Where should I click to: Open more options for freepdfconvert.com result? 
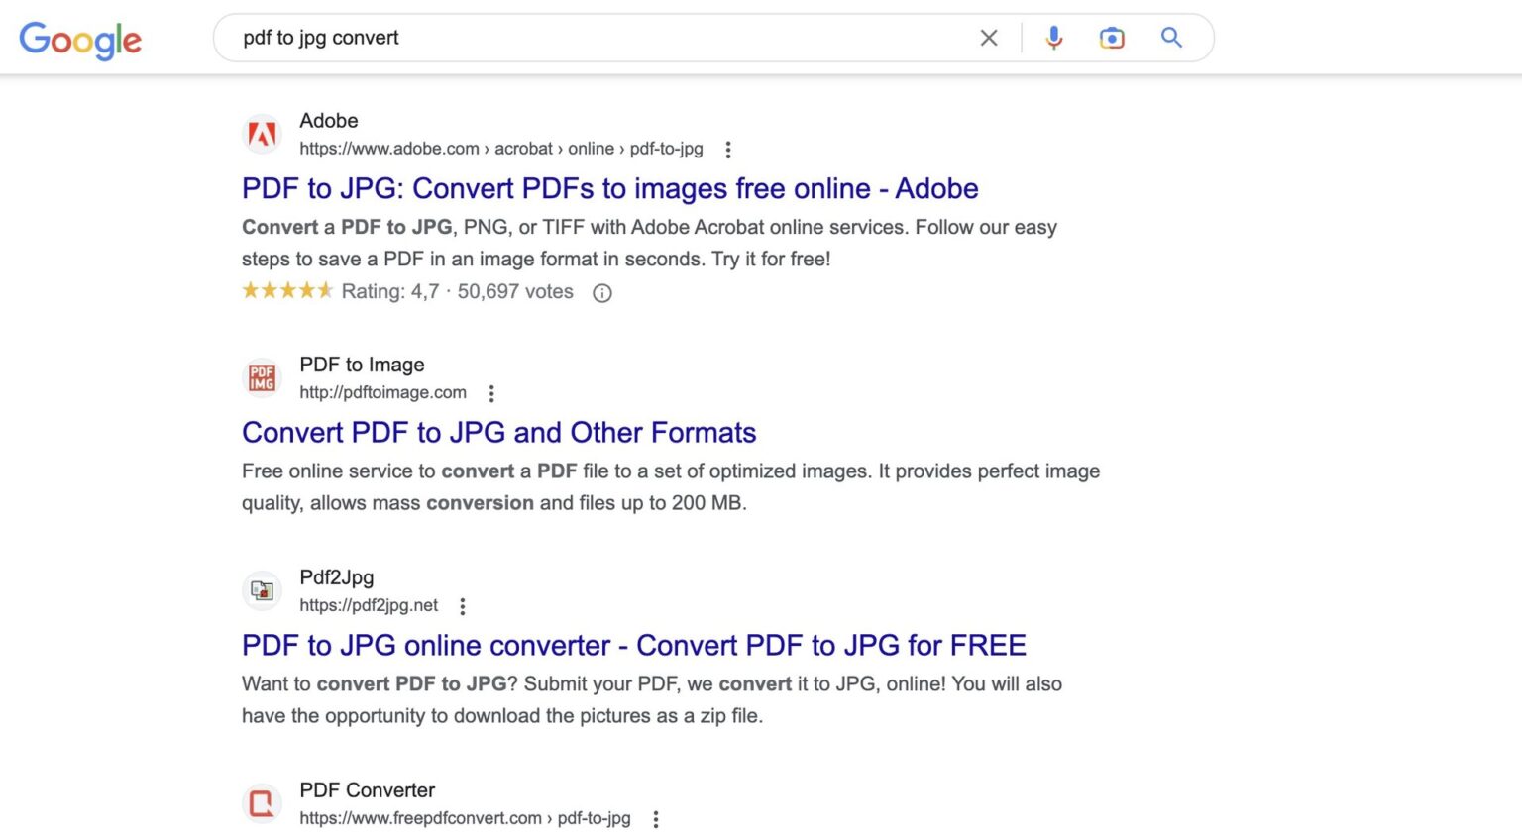pos(656,819)
